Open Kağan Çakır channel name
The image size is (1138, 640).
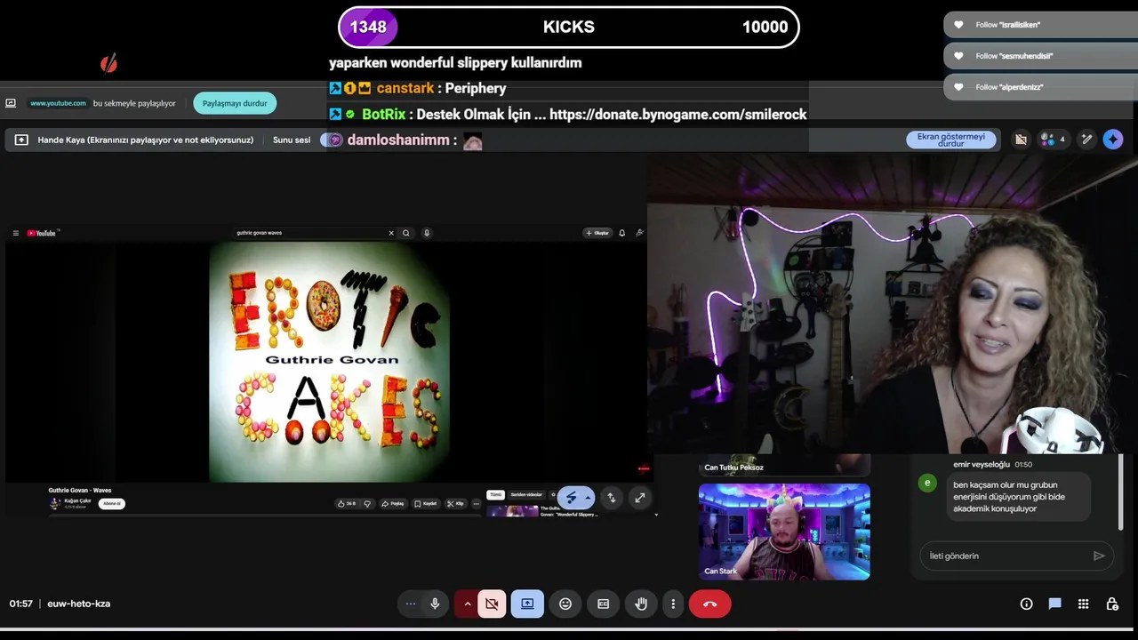(x=78, y=500)
